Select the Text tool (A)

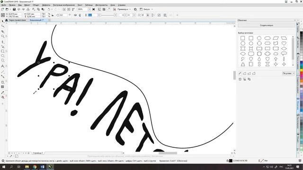click(2, 66)
